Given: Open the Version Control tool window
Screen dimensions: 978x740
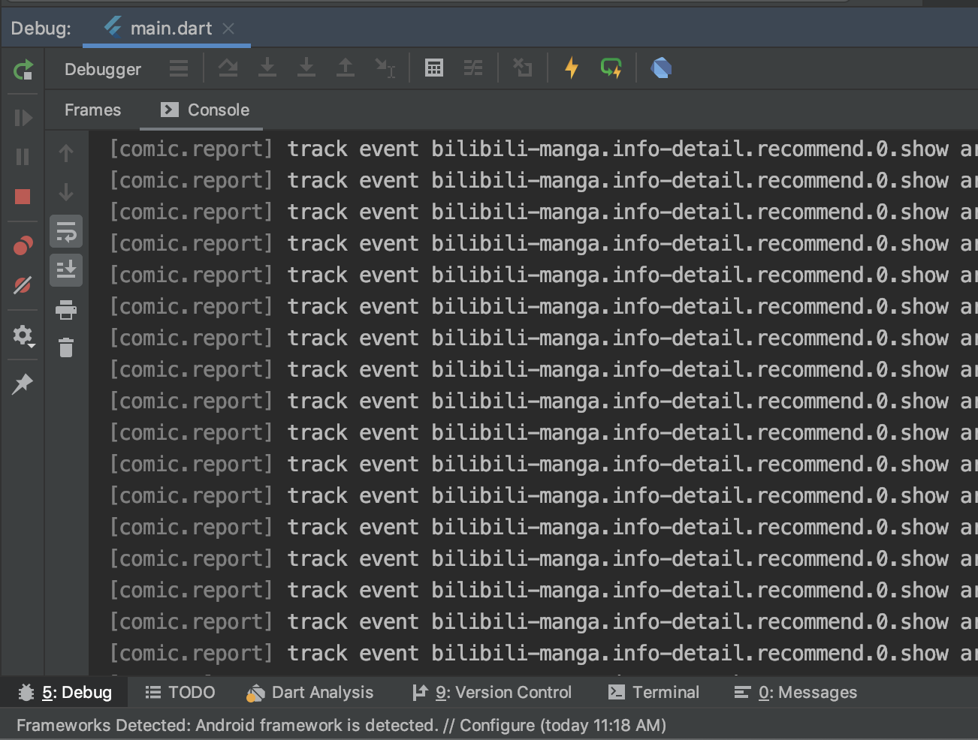Looking at the screenshot, I should click(x=493, y=692).
